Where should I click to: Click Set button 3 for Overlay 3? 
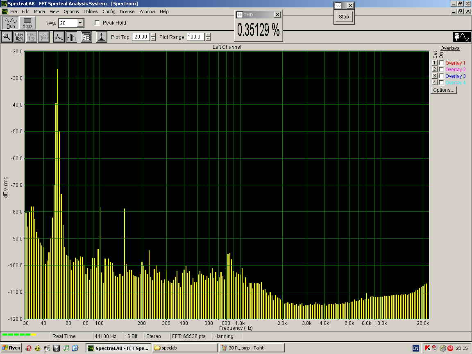434,76
